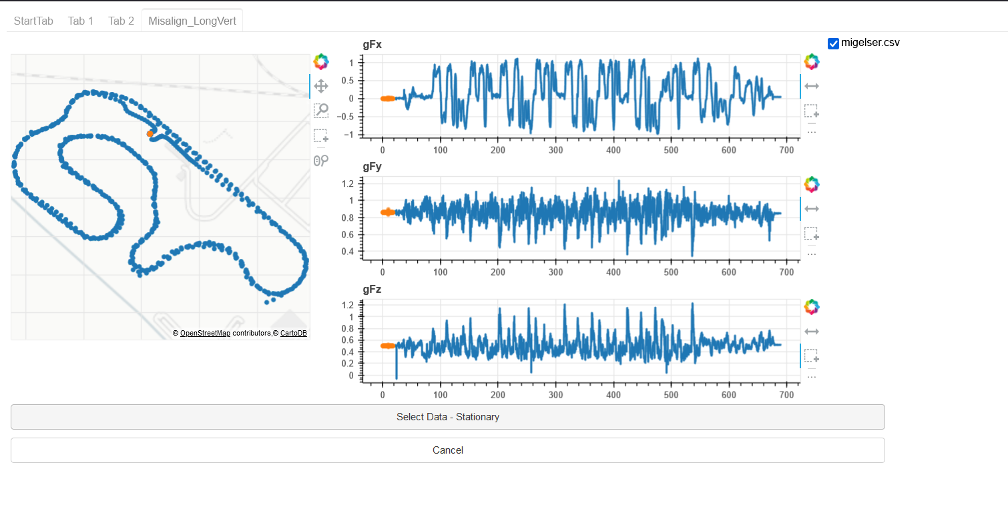Expand the gFx toolbar overflow menu
The width and height of the screenshot is (1008, 515).
[x=812, y=131]
